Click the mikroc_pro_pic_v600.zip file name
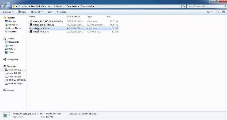The width and height of the screenshot is (227, 120). click(44, 25)
